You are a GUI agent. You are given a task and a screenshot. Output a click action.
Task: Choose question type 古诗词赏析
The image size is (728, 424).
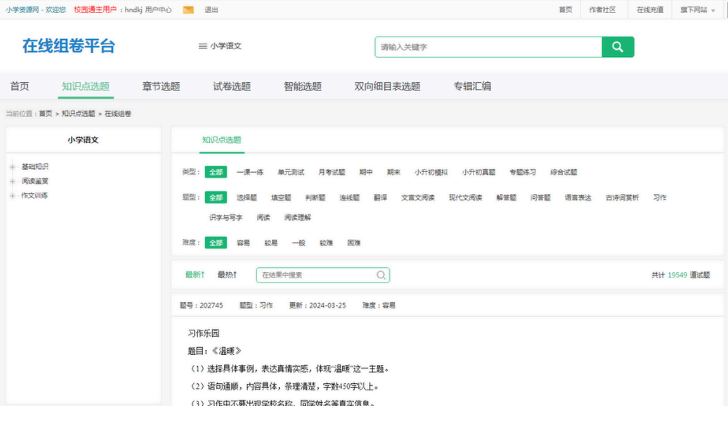622,198
